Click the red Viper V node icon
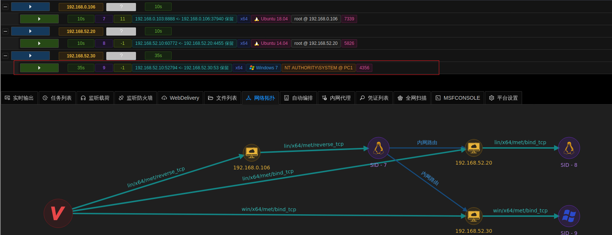 tap(58, 213)
